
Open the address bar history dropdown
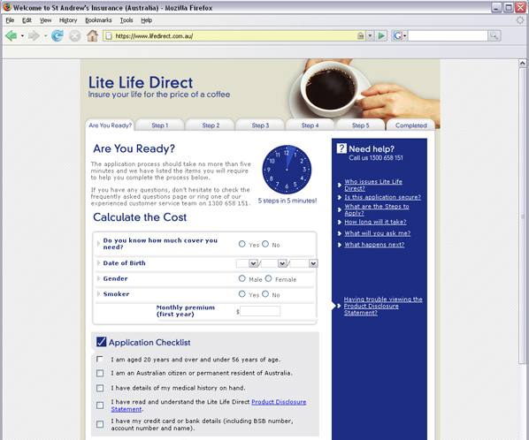[370, 35]
